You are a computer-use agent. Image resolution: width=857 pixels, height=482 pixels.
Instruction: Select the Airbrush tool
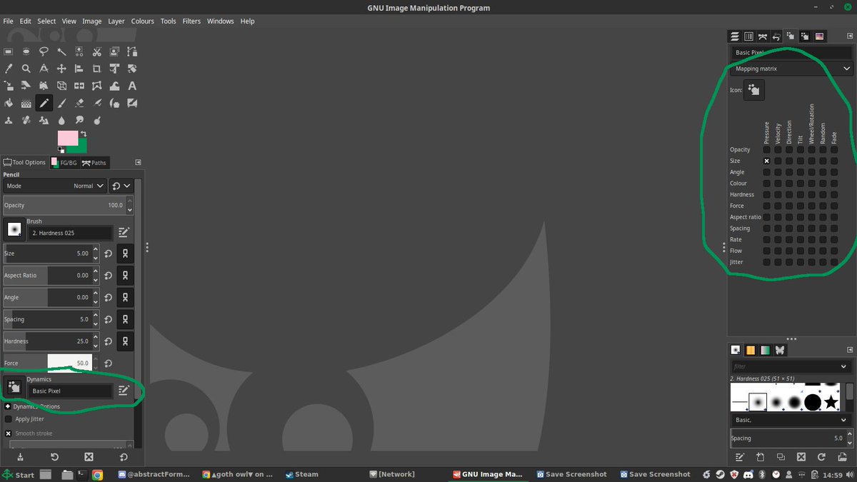(97, 103)
